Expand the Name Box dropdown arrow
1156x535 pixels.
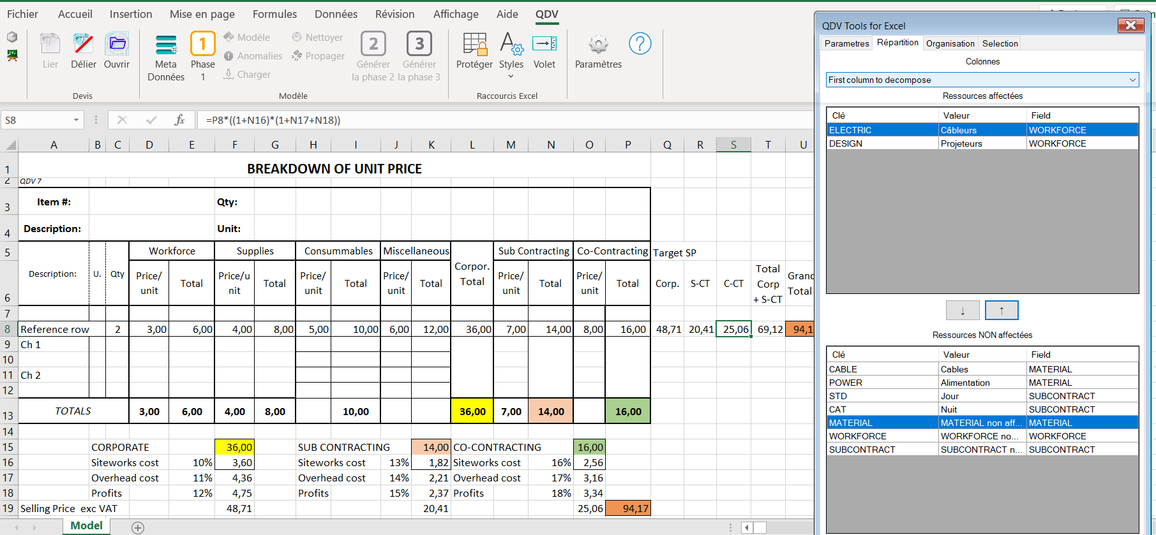click(76, 120)
